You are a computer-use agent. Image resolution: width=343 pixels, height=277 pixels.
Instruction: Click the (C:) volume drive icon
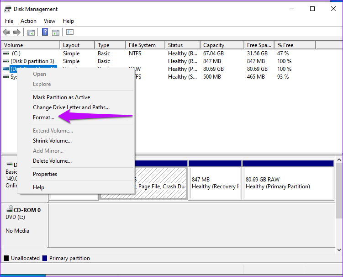[x=6, y=53]
